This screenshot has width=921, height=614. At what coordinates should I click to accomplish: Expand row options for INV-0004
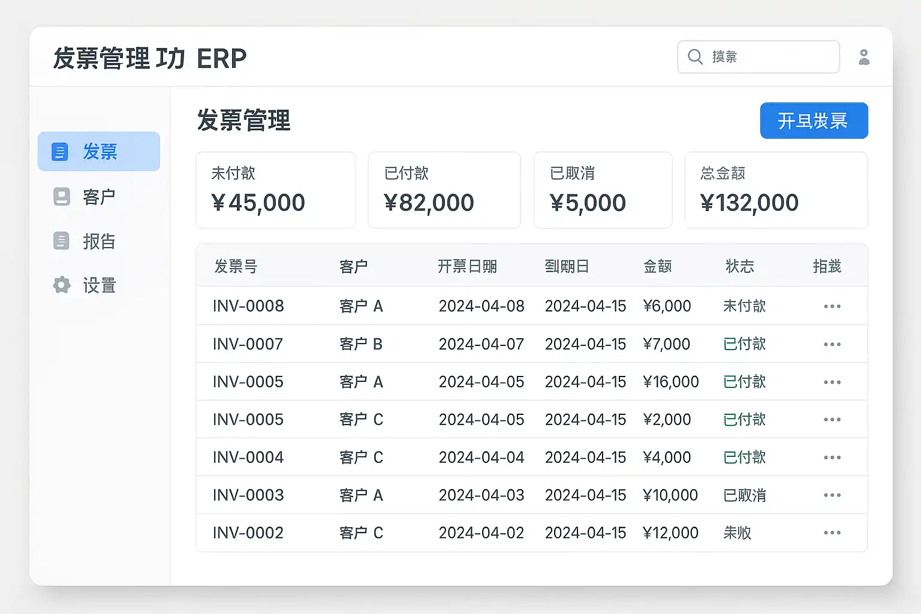coord(832,458)
